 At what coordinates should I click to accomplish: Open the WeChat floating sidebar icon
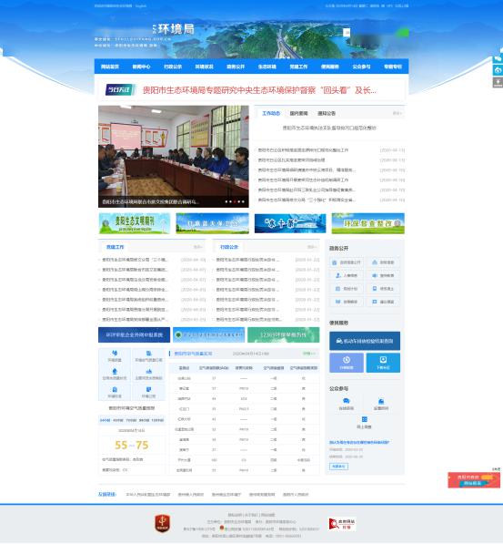pyautogui.click(x=498, y=58)
